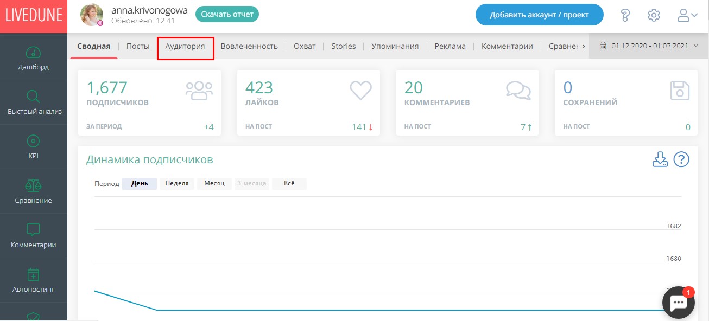Show more tabs with right chevron
Screen dimensions: 709x321
click(584, 46)
